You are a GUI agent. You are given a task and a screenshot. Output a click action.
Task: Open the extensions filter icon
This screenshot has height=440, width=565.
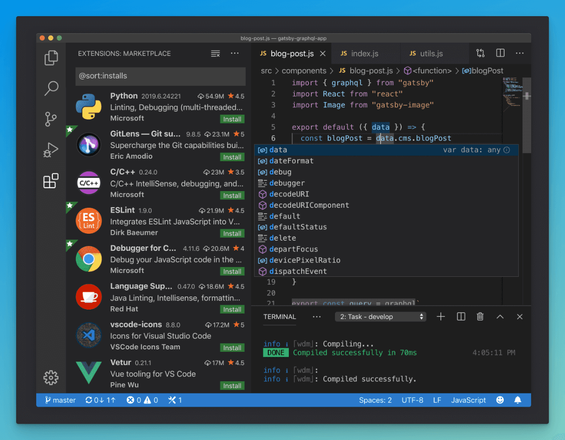tap(215, 53)
